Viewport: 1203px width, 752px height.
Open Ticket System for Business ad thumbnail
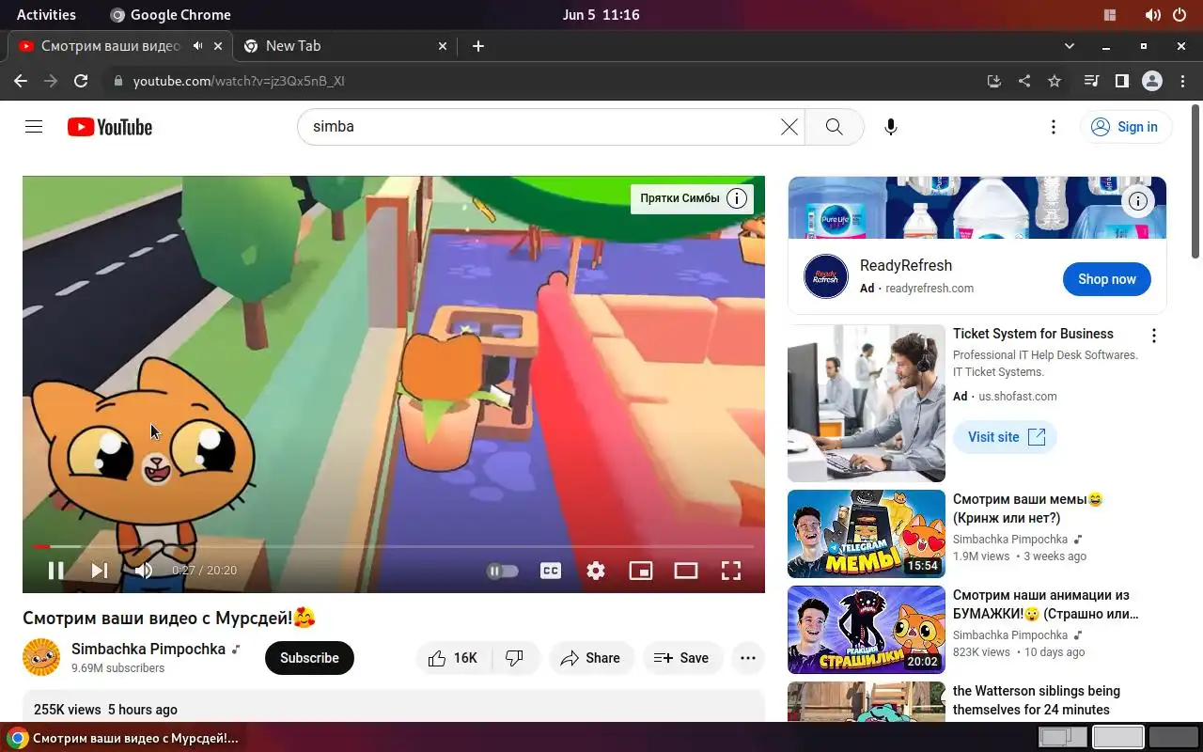pyautogui.click(x=867, y=403)
